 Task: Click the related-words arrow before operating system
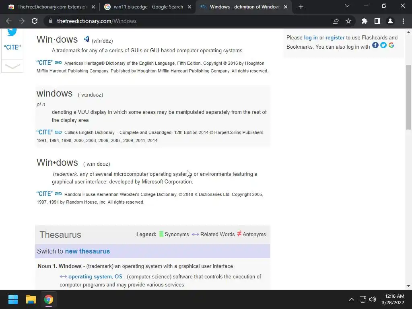[63, 277]
